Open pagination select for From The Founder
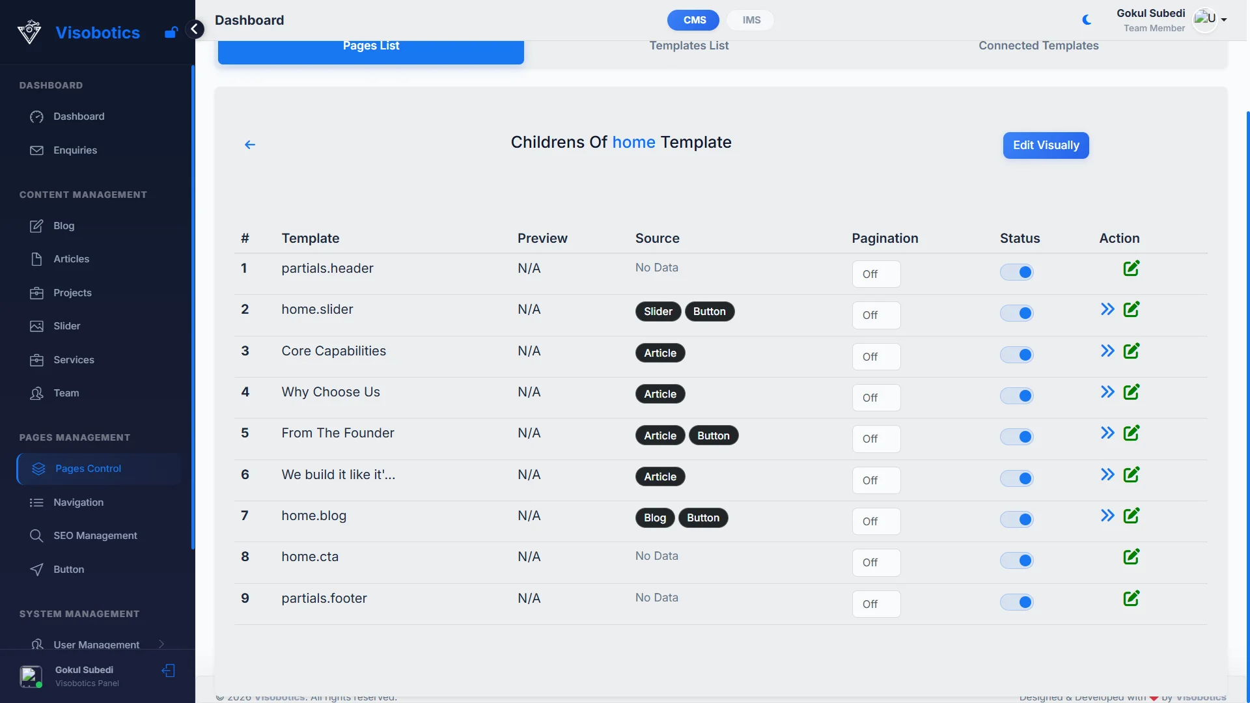The width and height of the screenshot is (1250, 703). click(x=876, y=439)
